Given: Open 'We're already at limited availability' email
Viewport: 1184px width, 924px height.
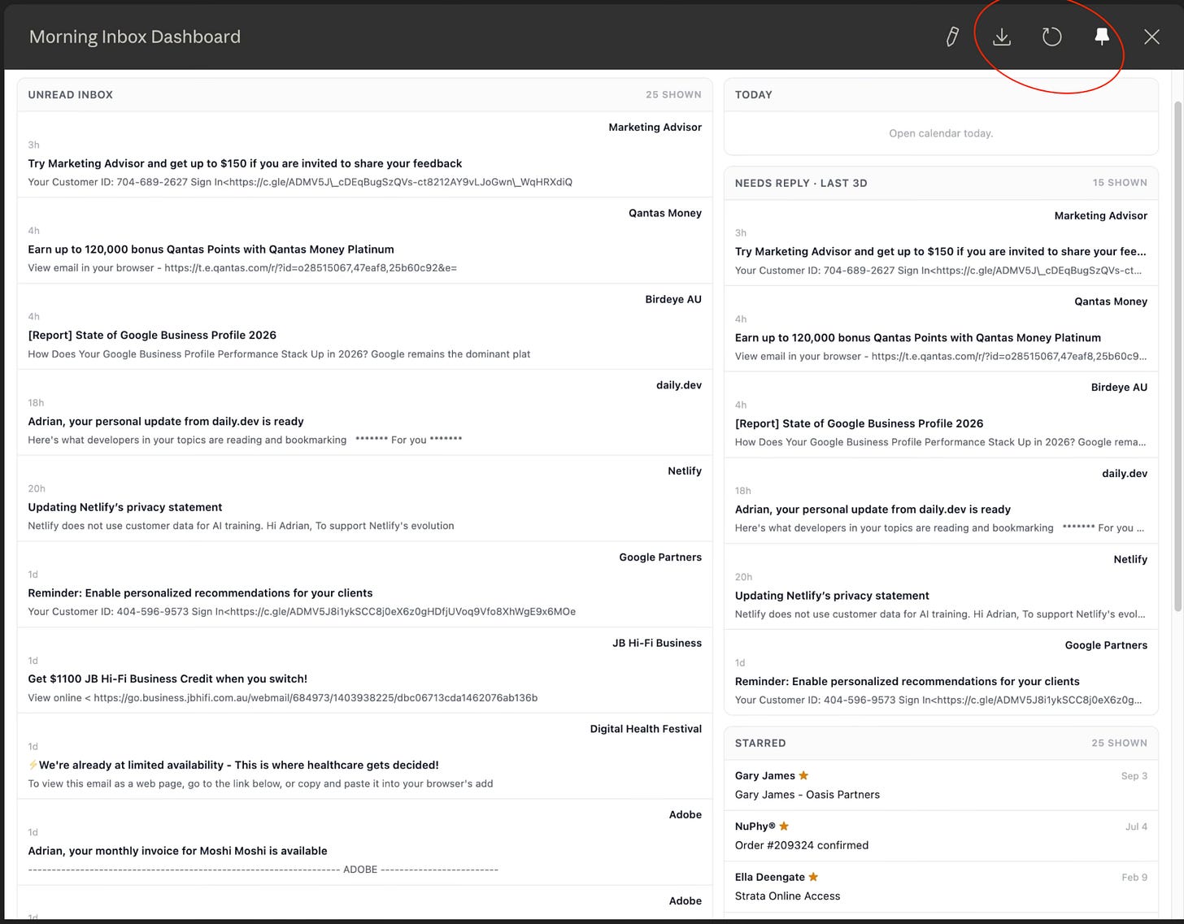Looking at the screenshot, I should (x=233, y=765).
